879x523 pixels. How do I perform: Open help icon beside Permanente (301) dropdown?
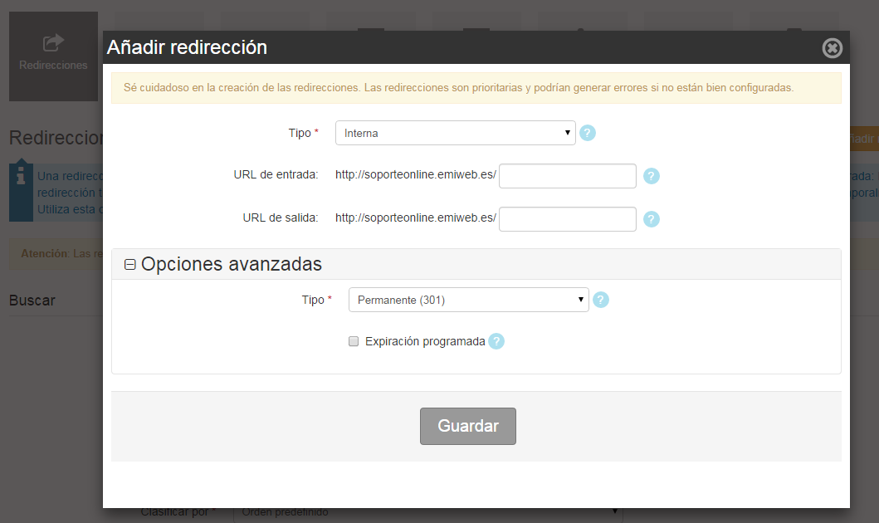click(600, 300)
